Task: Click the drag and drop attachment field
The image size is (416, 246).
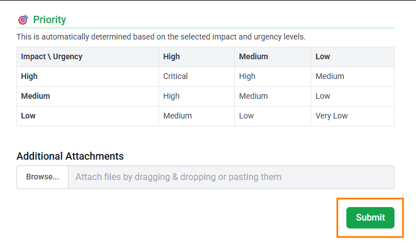Action: pyautogui.click(x=231, y=177)
